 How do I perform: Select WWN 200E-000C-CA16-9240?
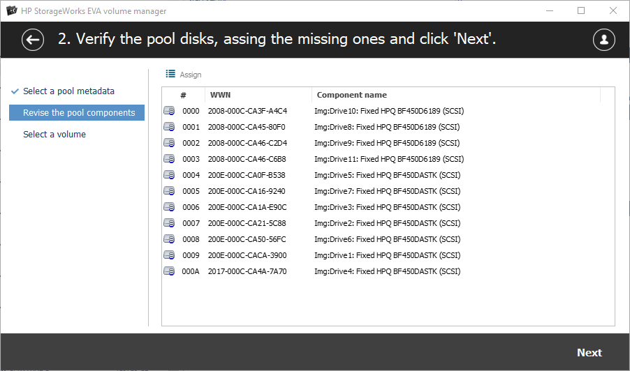click(x=247, y=191)
